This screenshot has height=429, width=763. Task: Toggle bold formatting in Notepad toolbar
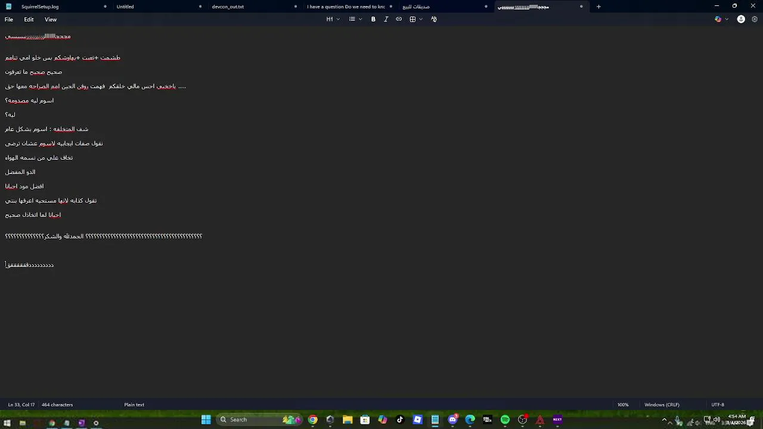[373, 19]
